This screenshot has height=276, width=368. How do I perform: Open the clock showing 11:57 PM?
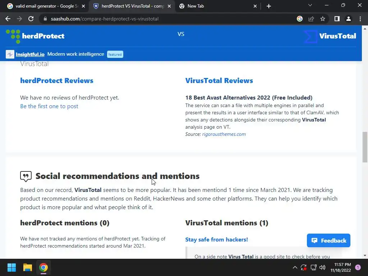(341, 267)
